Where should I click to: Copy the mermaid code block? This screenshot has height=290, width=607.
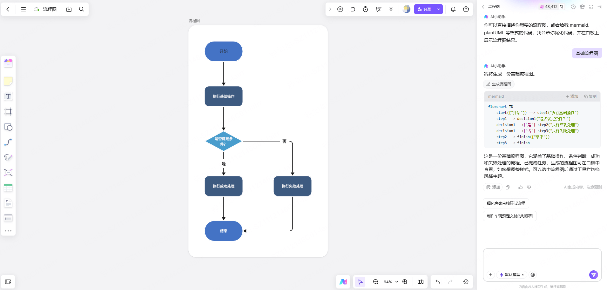tap(590, 96)
